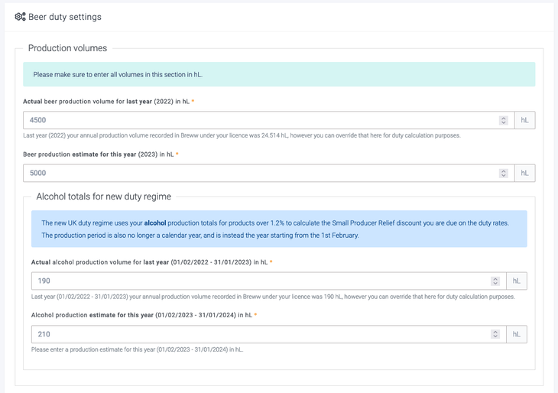Click the hL unit beside the 4500 field
The width and height of the screenshot is (558, 393).
point(524,120)
